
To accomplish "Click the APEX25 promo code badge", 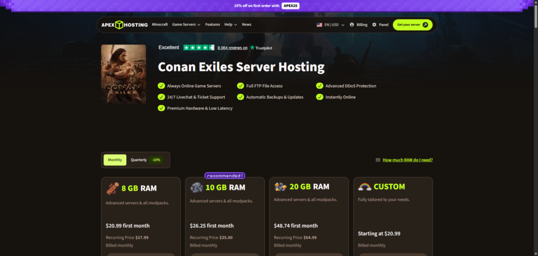I will click(x=291, y=5).
